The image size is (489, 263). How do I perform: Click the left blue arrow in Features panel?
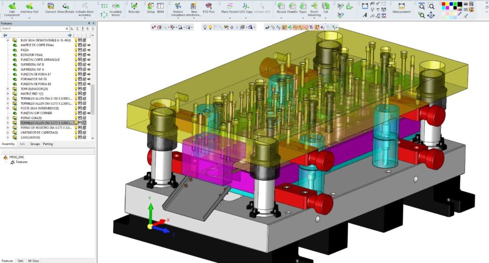point(5,35)
